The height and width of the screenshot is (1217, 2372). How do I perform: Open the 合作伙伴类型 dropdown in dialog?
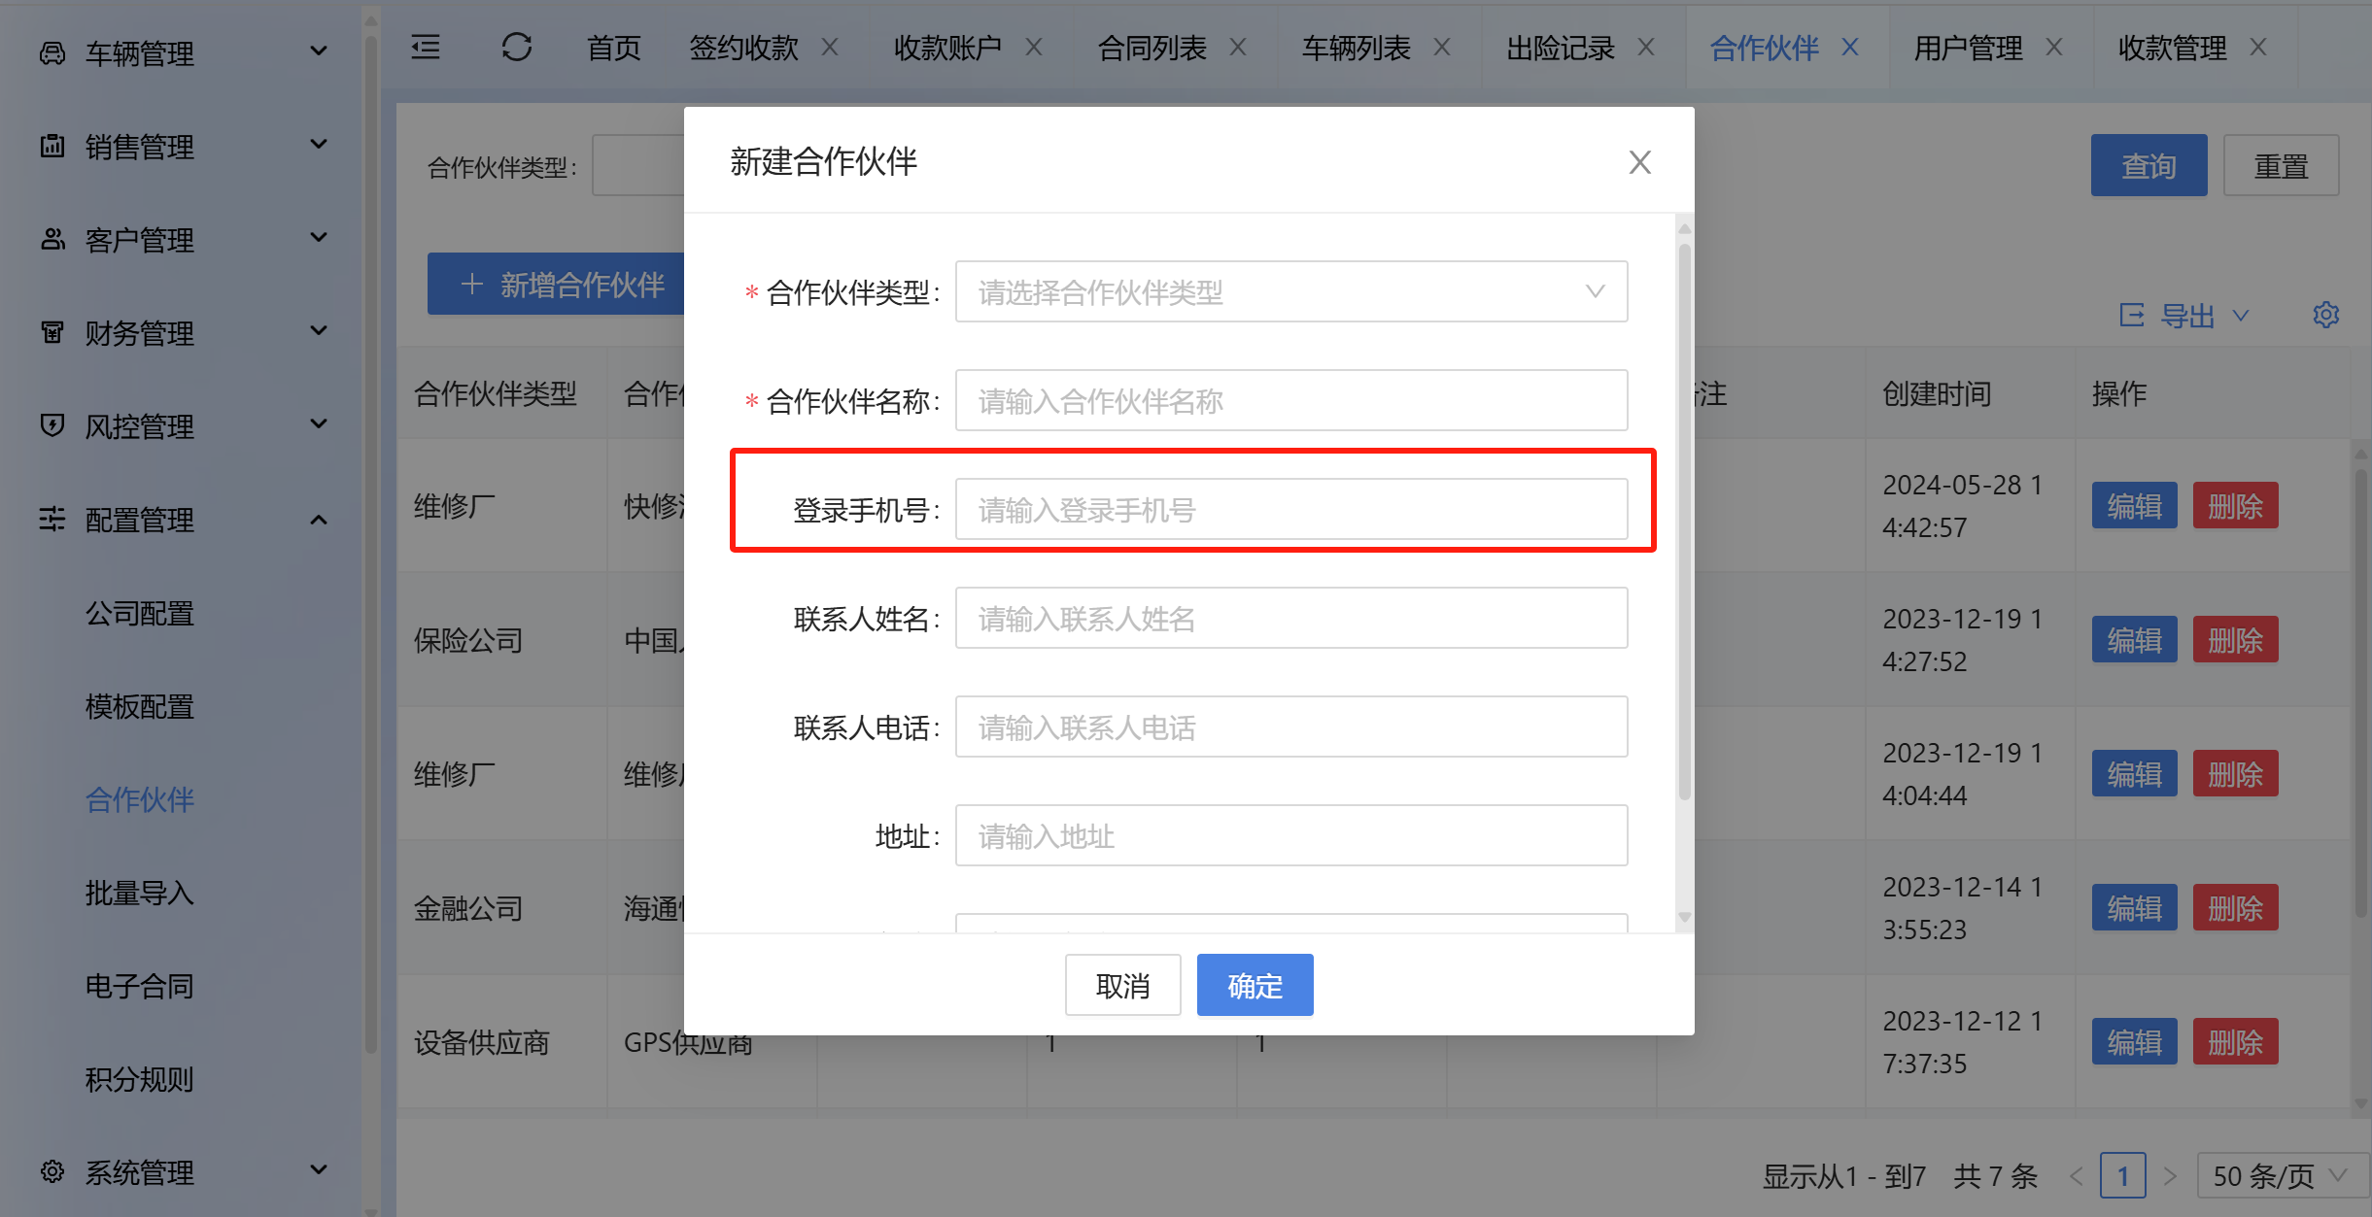pyautogui.click(x=1290, y=291)
